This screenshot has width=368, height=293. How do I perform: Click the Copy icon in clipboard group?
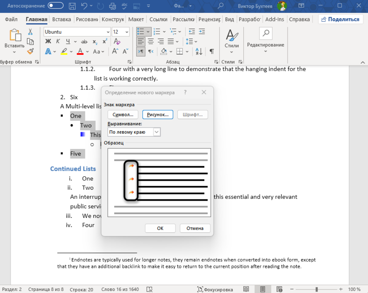[x=30, y=42]
